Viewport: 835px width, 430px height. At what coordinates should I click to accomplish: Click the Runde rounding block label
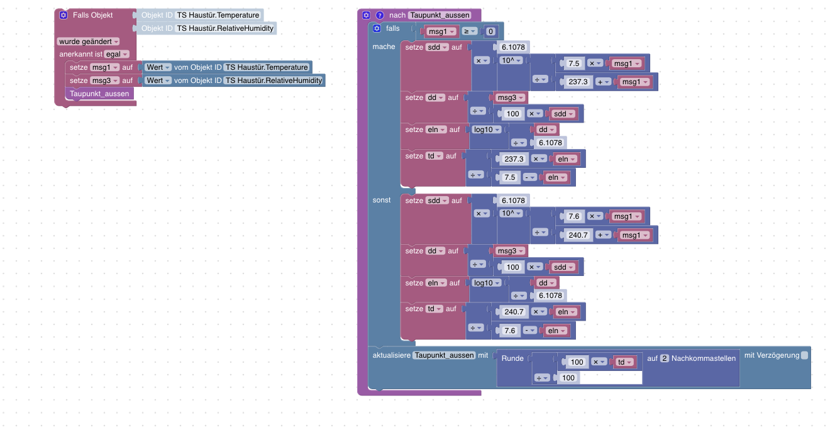tap(512, 358)
